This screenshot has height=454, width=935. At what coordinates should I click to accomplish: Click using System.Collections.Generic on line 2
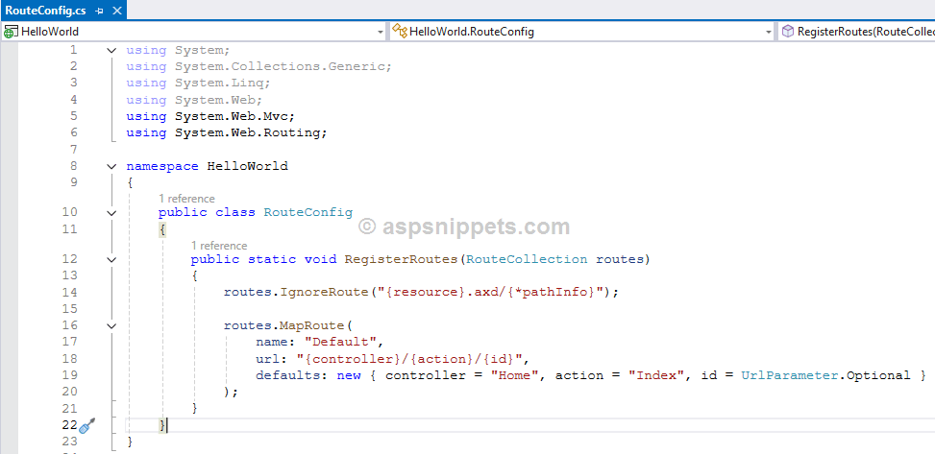click(258, 66)
